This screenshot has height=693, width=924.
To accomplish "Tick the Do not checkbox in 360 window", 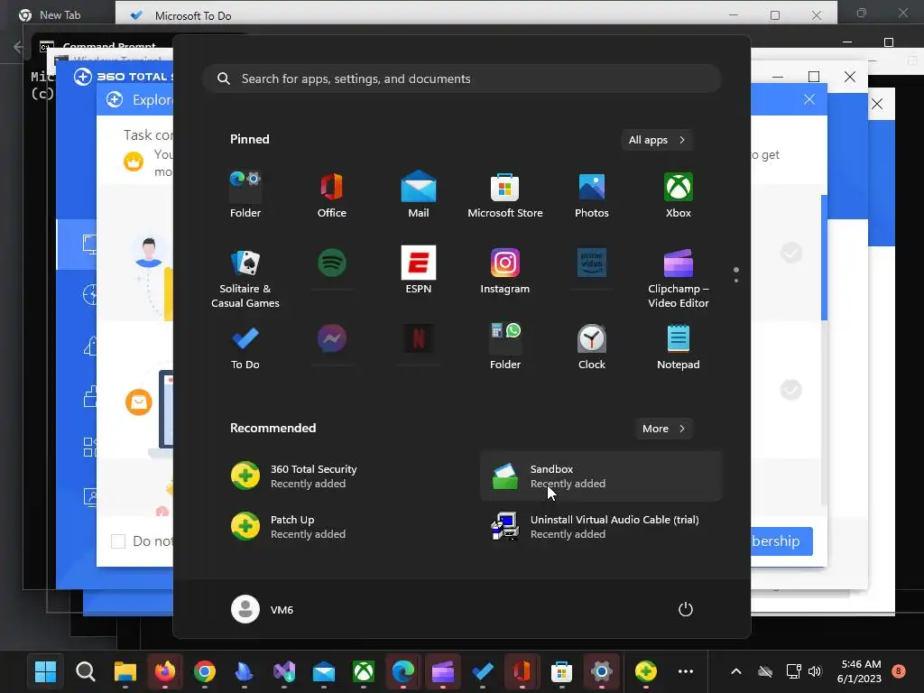I will (x=118, y=541).
